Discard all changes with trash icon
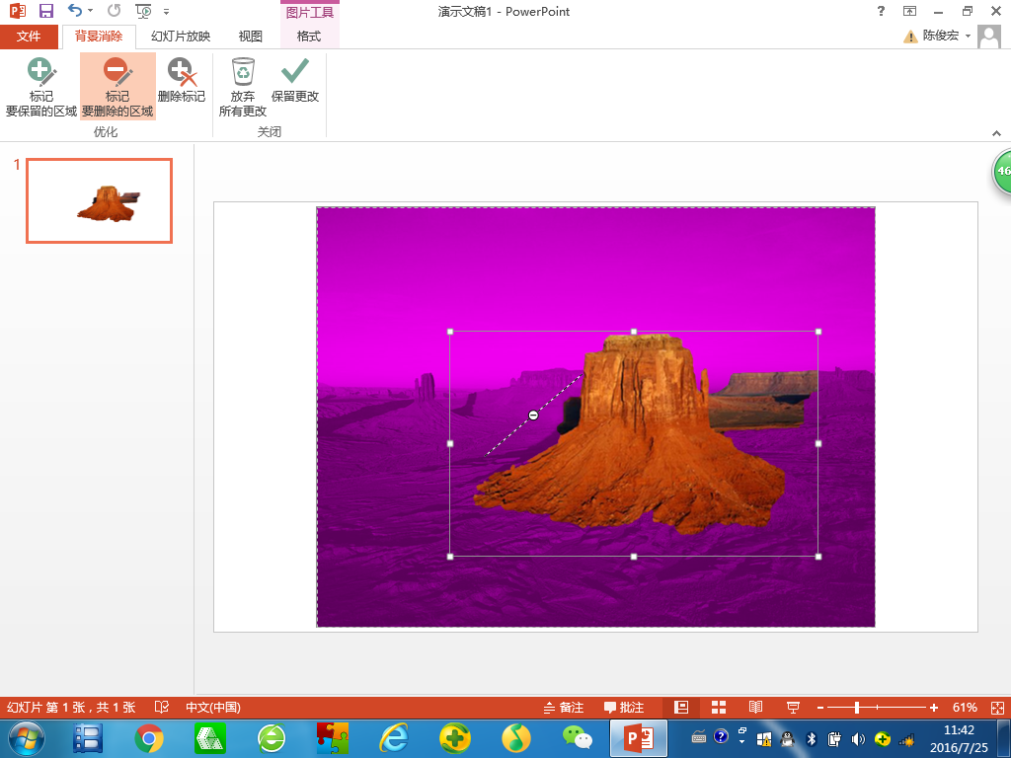Image resolution: width=1011 pixels, height=758 pixels. click(x=243, y=87)
